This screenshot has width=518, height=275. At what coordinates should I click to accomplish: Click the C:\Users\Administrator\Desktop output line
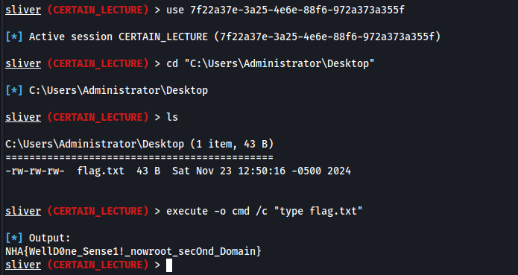point(119,90)
